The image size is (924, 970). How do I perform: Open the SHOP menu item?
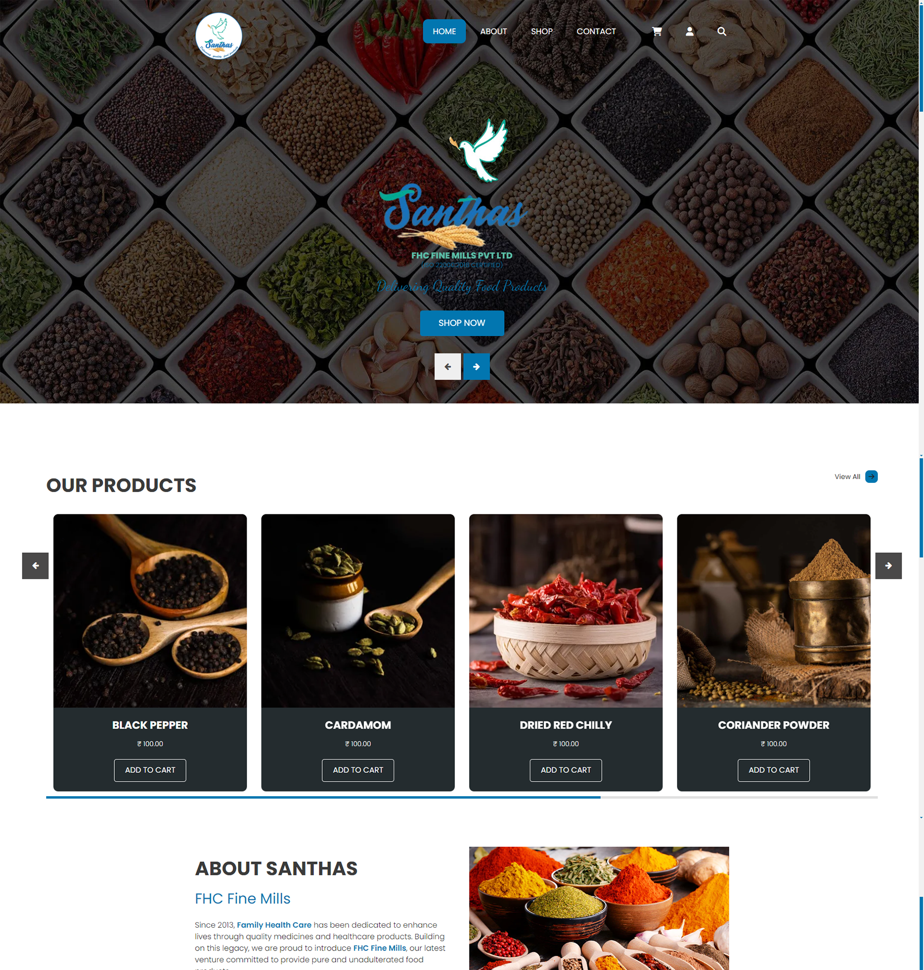pos(542,32)
